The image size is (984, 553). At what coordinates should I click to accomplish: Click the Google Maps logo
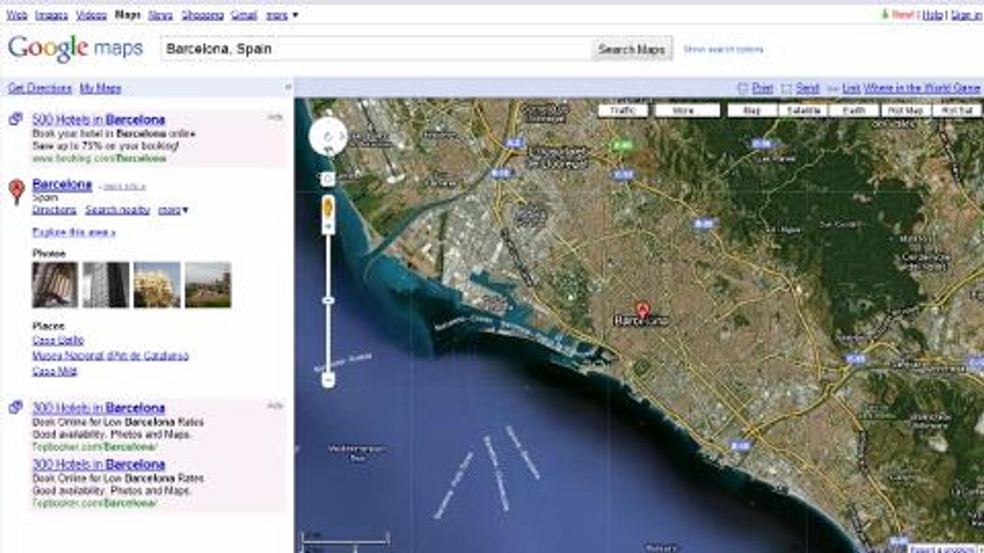75,49
